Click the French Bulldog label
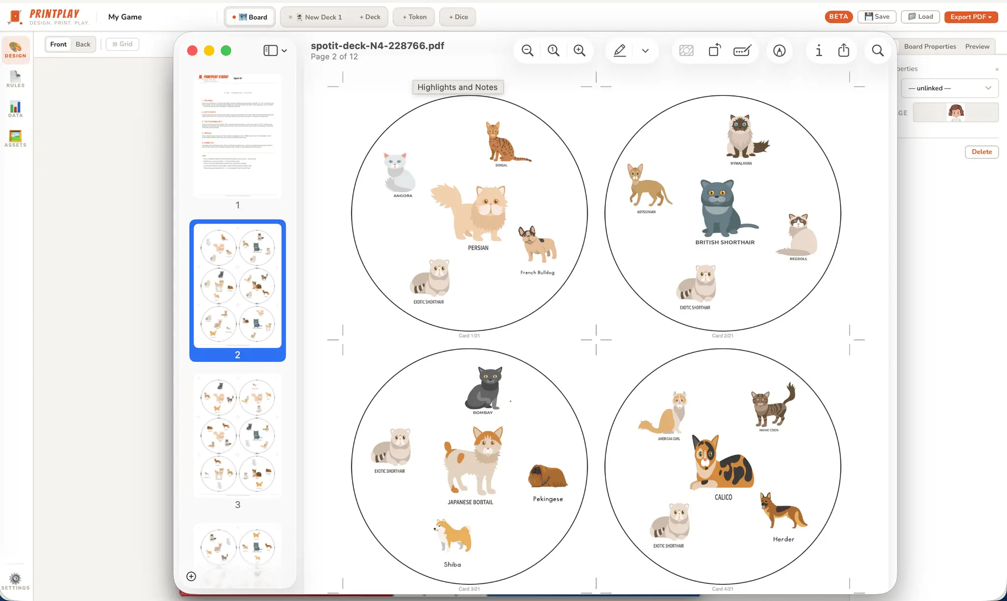 (x=537, y=273)
